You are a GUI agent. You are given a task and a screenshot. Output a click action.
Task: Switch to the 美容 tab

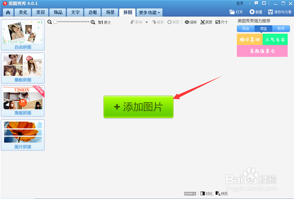[40, 13]
